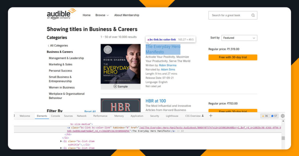The height and width of the screenshot is (156, 299).
Task: Click Everyday Hero Manifesto cover thumbnail
Action: (x=121, y=64)
